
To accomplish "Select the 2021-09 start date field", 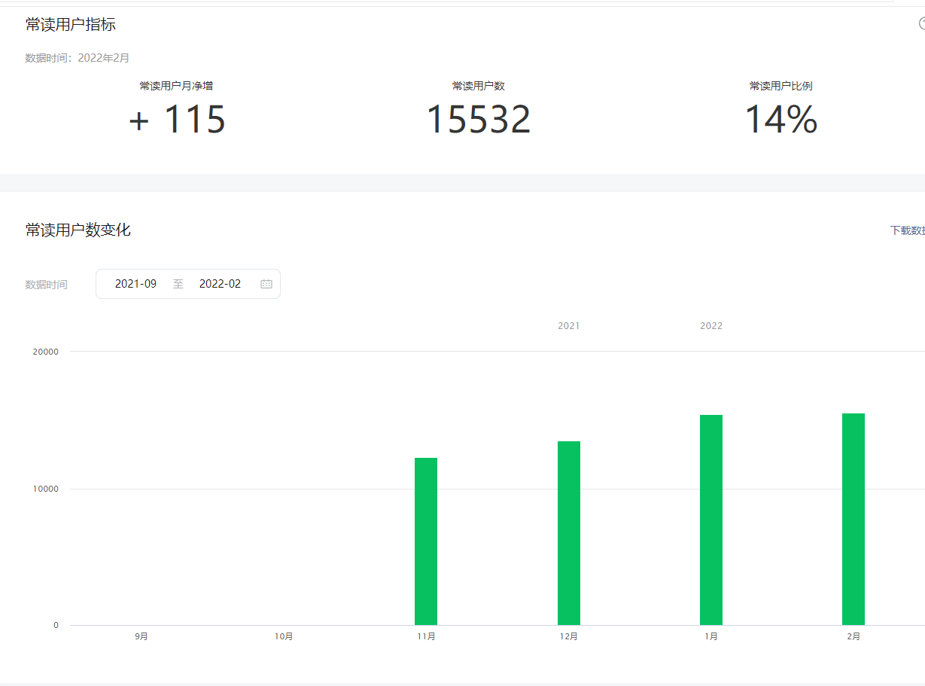I will pos(136,284).
